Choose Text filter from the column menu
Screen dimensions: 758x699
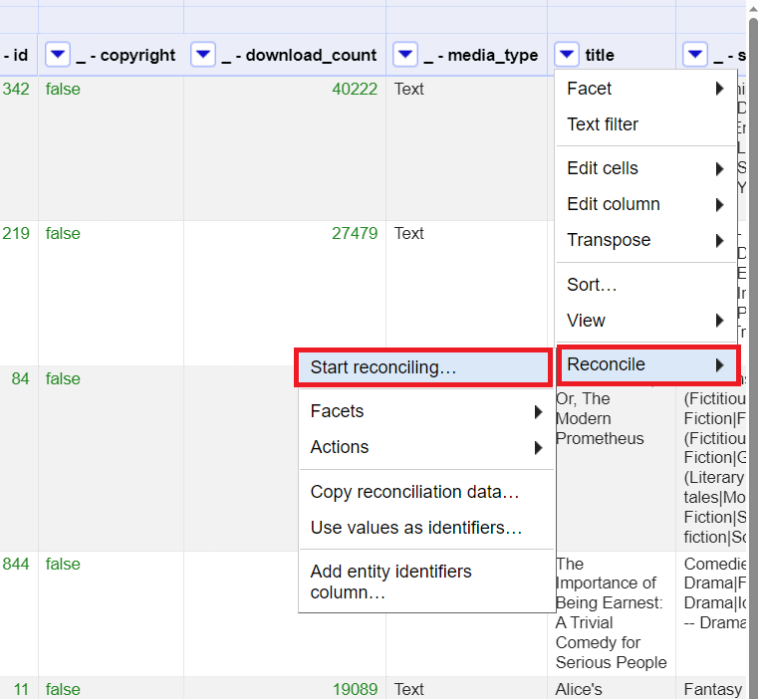click(645, 124)
